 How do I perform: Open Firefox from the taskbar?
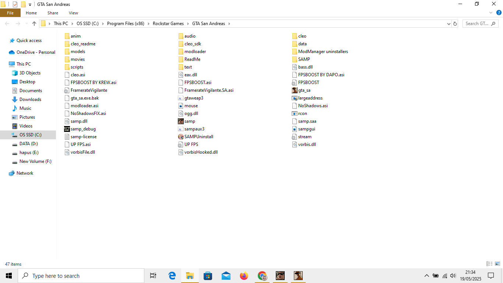(244, 276)
